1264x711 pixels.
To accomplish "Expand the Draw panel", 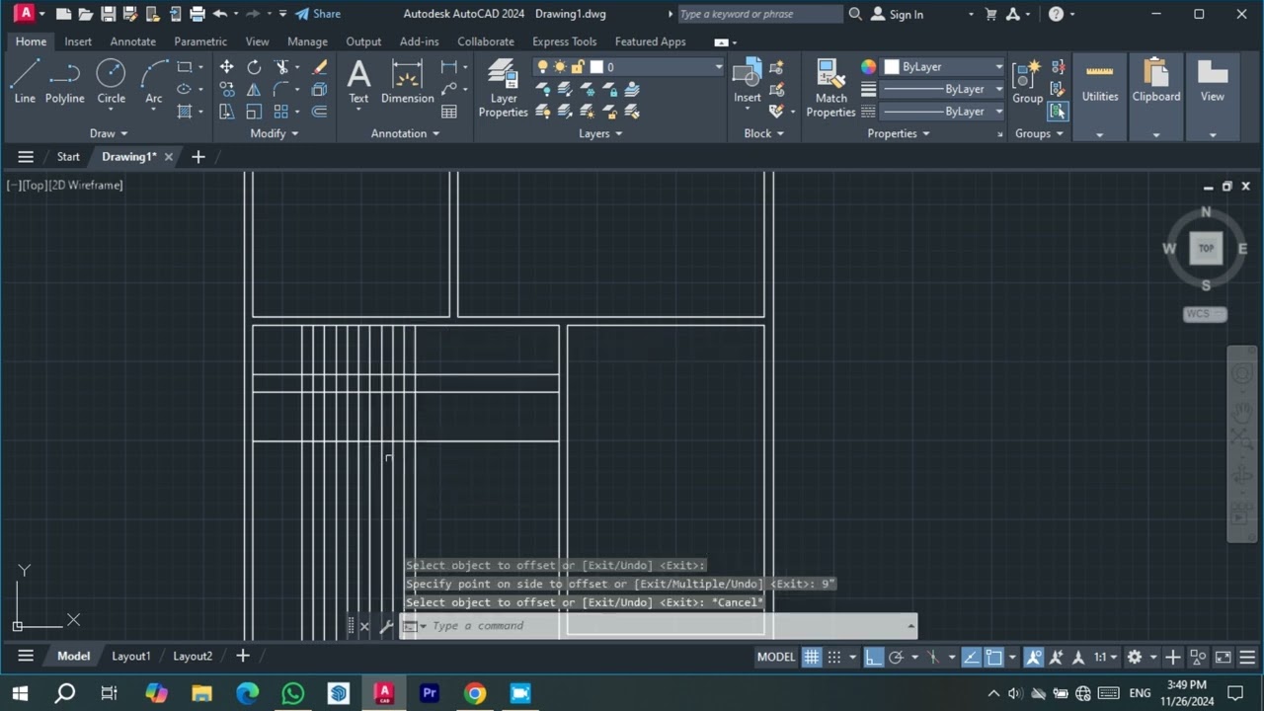I will 109,133.
